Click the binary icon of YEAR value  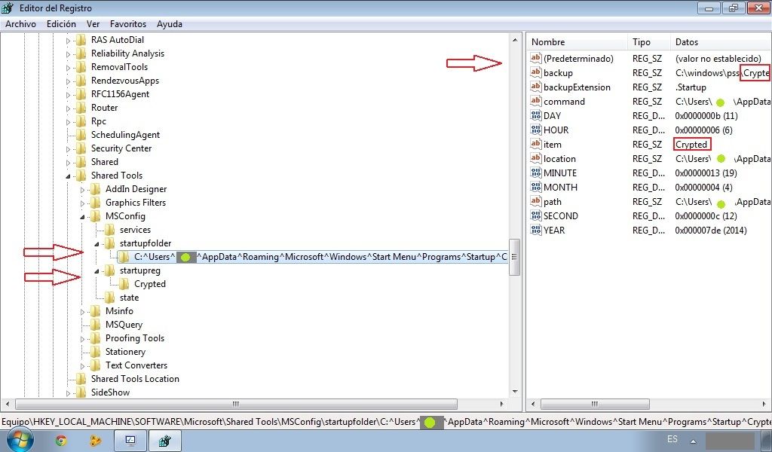click(x=536, y=230)
